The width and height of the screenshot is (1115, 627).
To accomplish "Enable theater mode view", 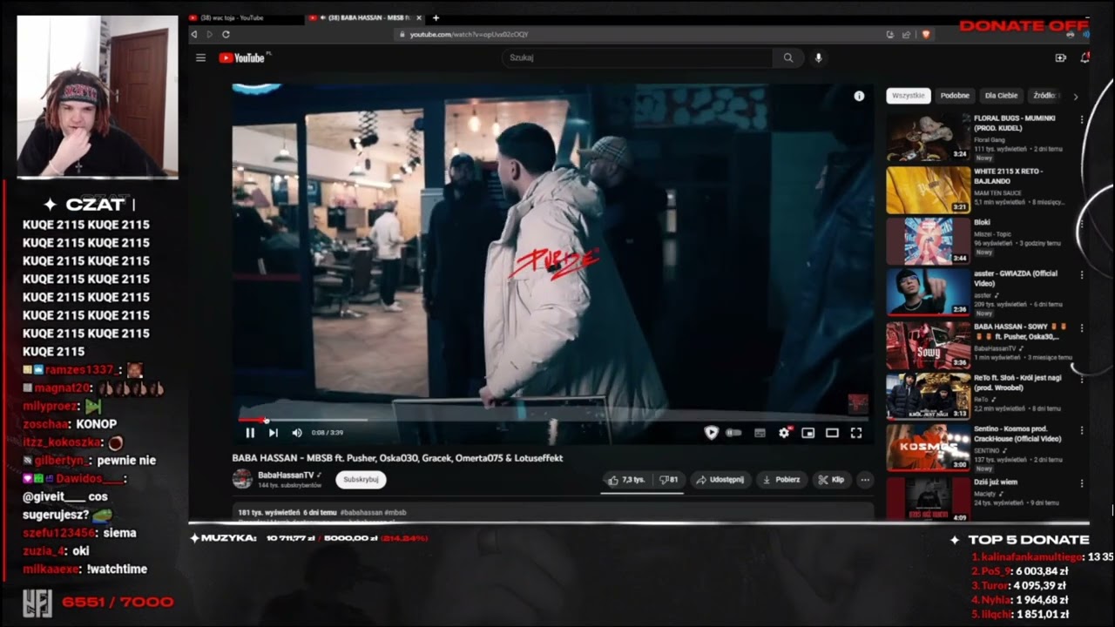I will [832, 433].
